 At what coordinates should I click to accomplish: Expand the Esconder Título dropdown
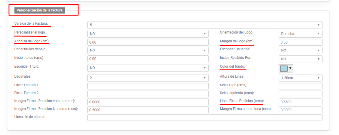pyautogui.click(x=148, y=68)
